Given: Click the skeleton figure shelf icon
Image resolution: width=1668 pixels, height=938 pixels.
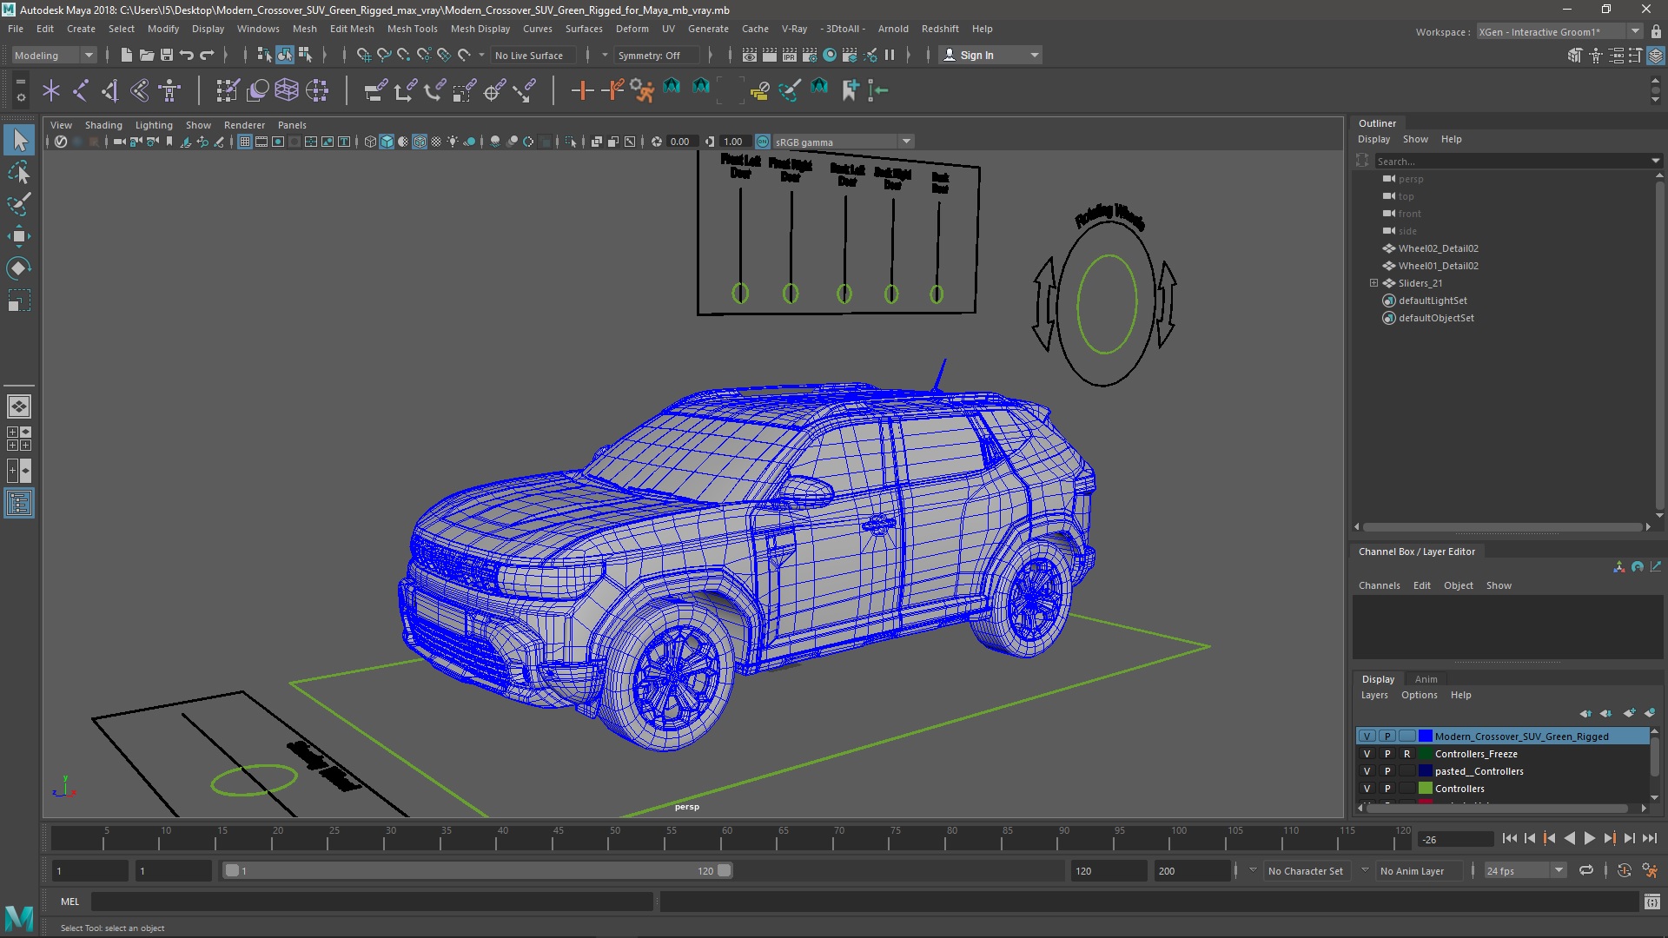Looking at the screenshot, I should [x=169, y=89].
